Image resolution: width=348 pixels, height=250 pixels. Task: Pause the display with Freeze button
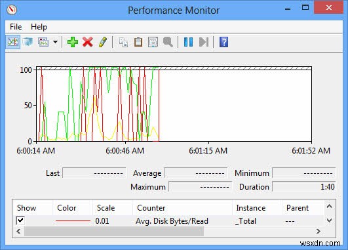click(189, 42)
